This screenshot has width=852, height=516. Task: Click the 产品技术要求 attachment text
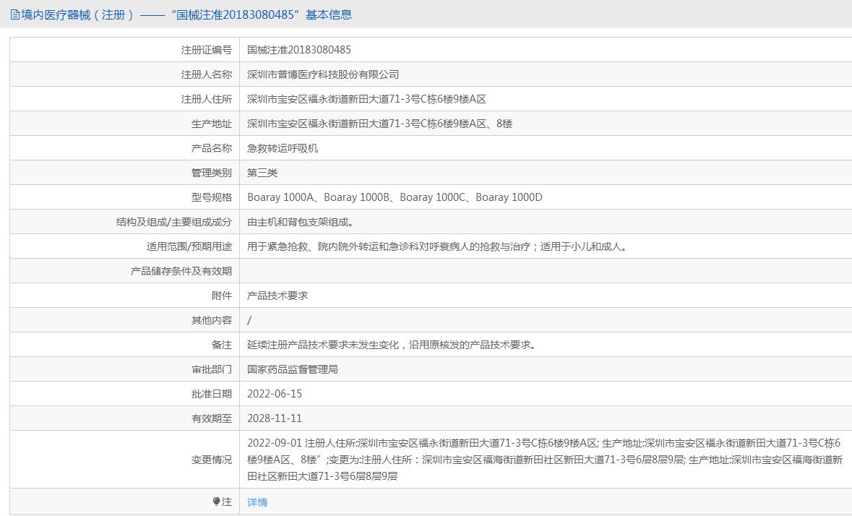click(277, 296)
